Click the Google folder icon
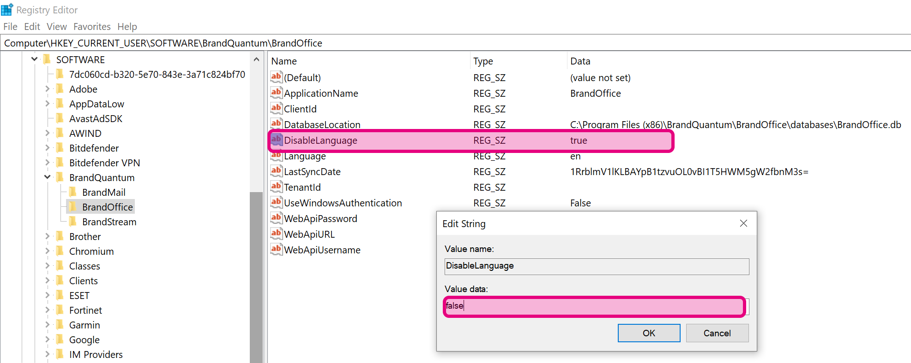 coord(60,340)
